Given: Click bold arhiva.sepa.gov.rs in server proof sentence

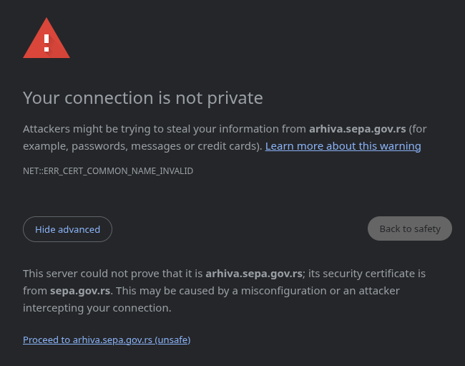Looking at the screenshot, I should click(x=254, y=274).
